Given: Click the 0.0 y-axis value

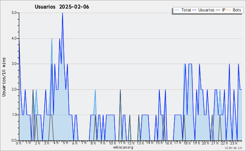Looking at the screenshot, I should pos(14,140).
